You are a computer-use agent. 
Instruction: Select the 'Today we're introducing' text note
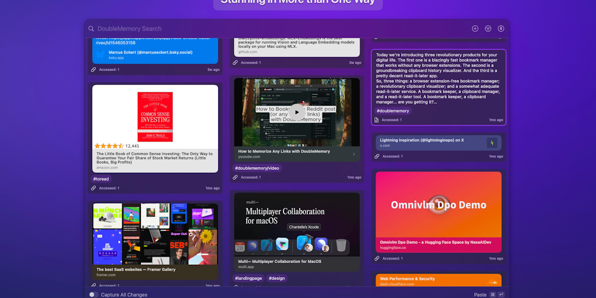coord(439,87)
